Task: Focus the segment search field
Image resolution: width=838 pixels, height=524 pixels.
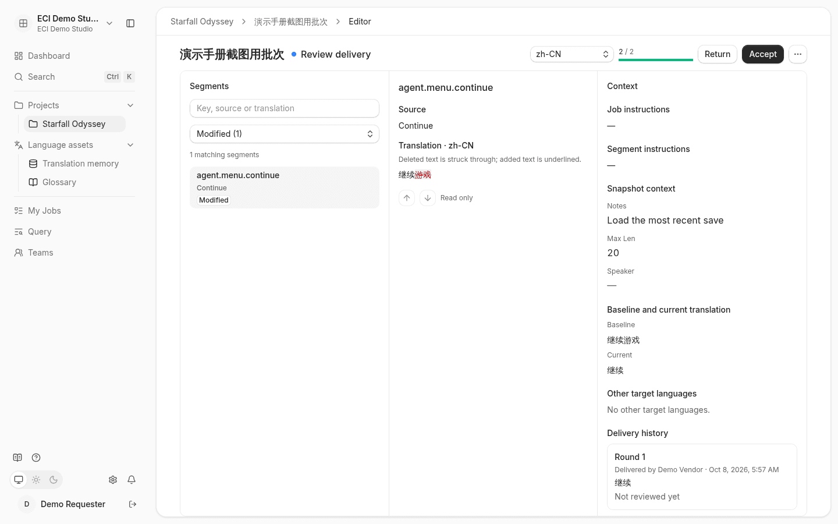Action: coord(285,108)
